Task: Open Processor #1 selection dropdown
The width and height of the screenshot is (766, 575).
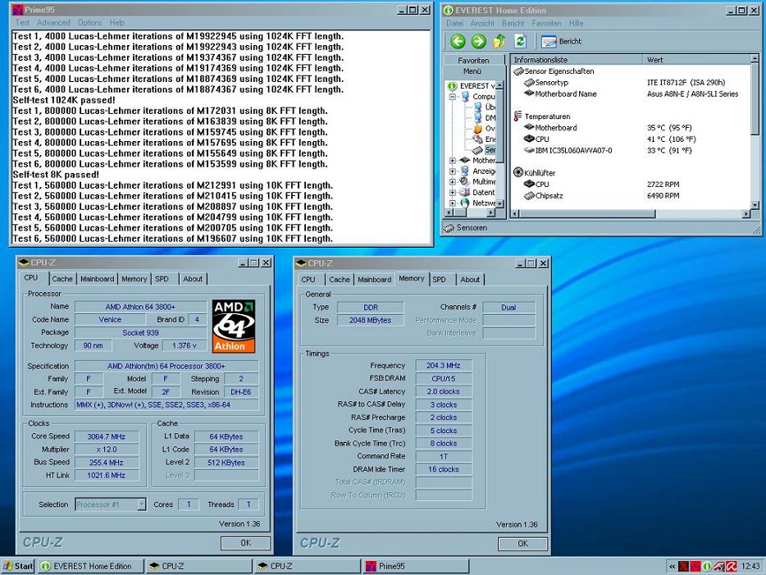Action: (142, 504)
